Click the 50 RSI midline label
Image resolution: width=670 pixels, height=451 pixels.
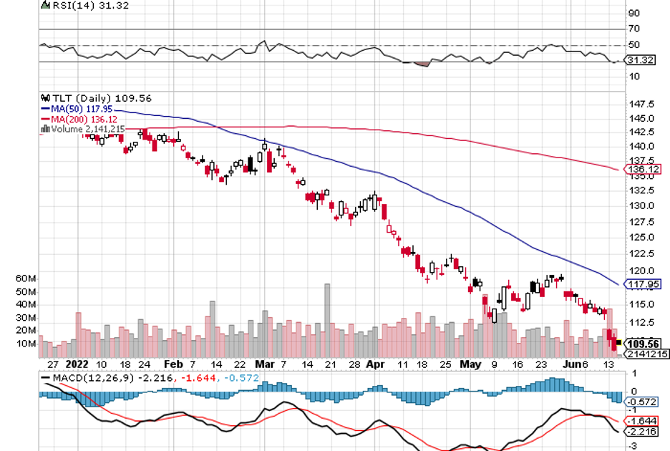634,45
